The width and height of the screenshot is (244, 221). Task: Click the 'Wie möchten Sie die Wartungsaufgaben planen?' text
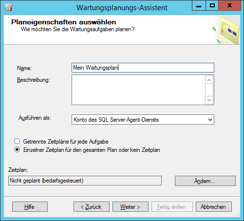(77, 29)
